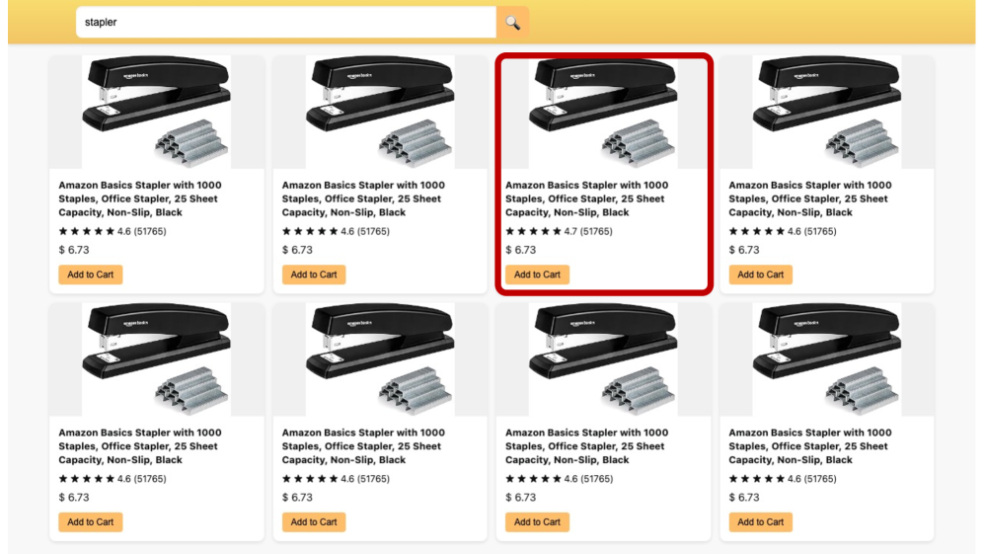The image size is (984, 554).
Task: Add the second top-row stapler to cart
Action: pos(314,275)
